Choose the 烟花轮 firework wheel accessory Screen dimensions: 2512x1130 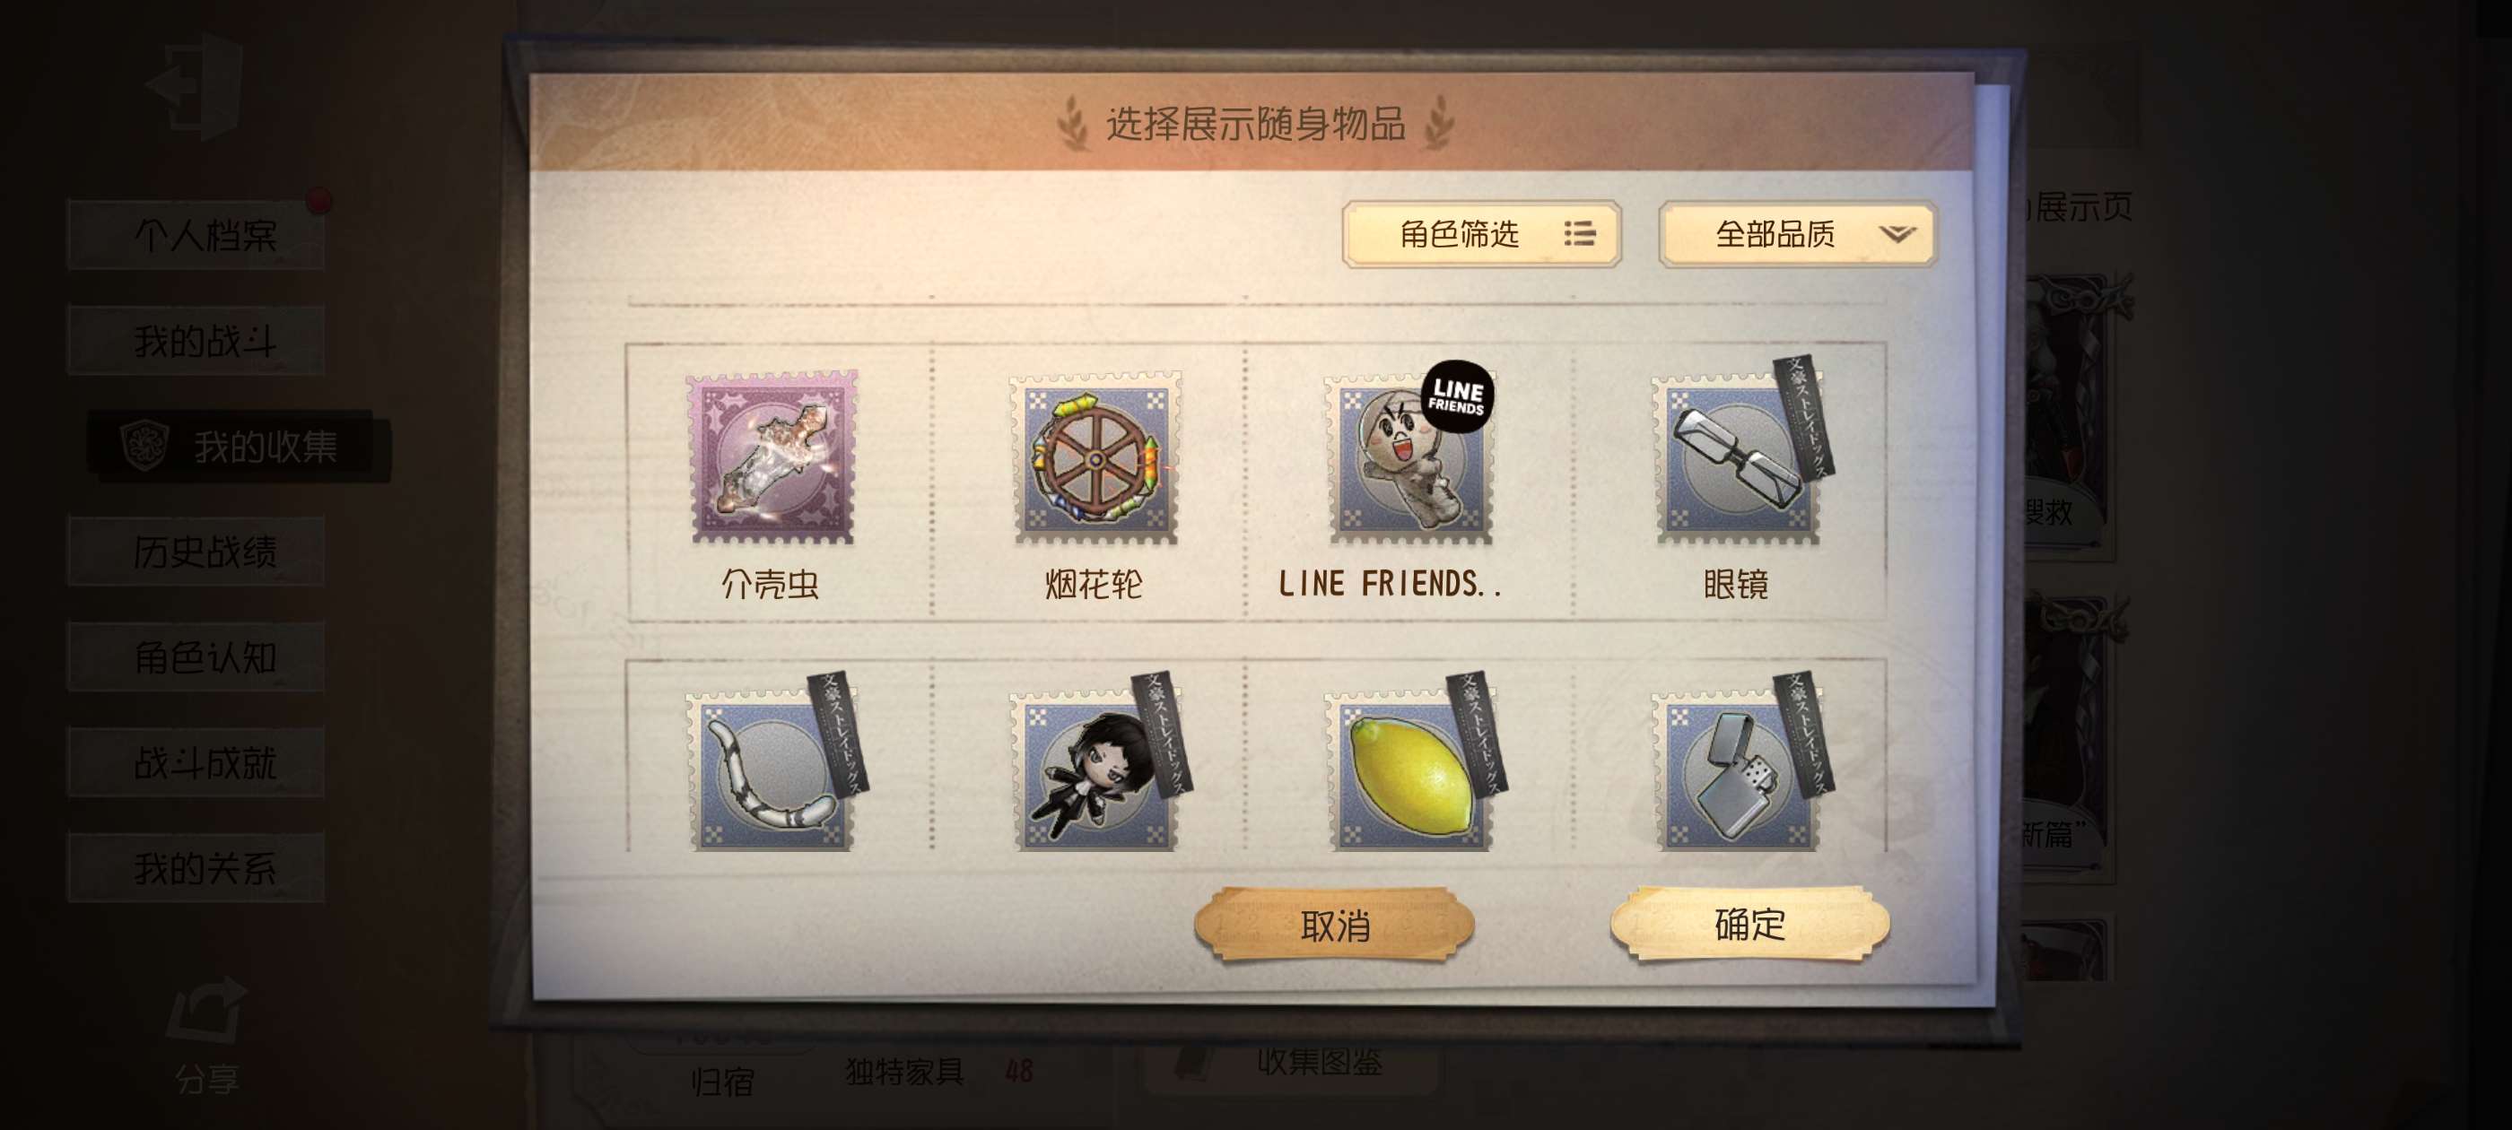pyautogui.click(x=1095, y=457)
